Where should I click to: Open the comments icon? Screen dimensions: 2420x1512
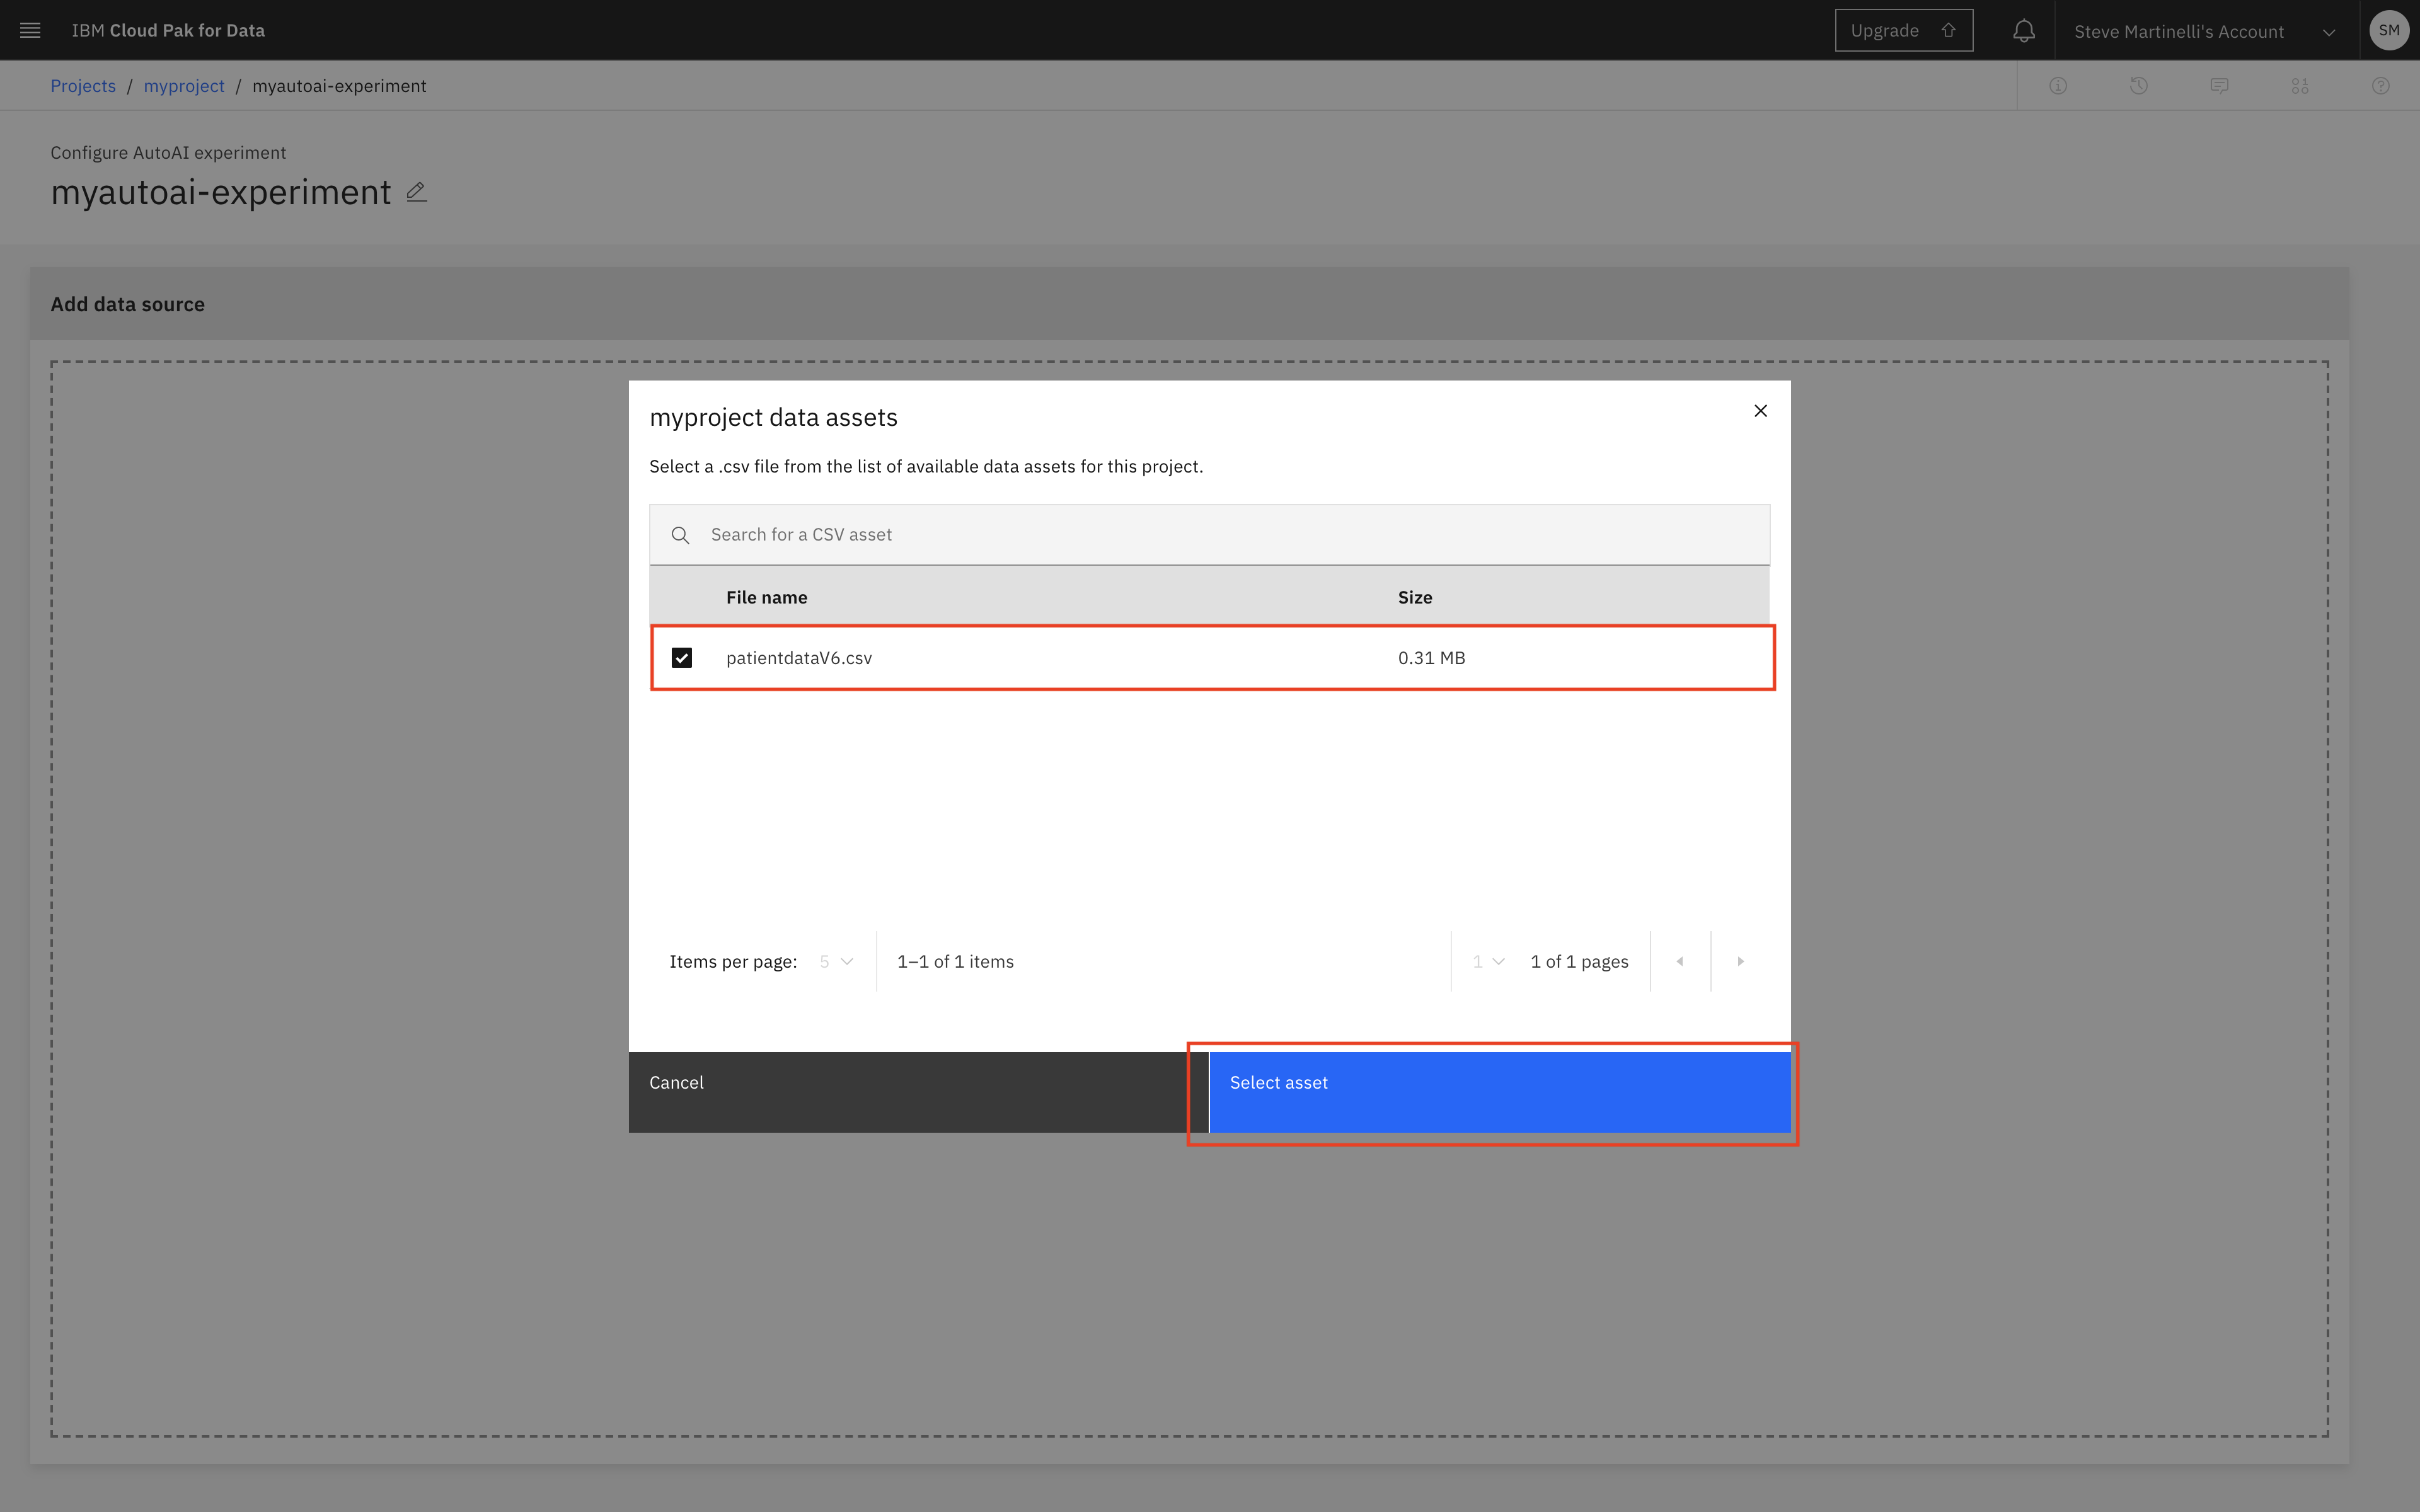pos(2219,86)
